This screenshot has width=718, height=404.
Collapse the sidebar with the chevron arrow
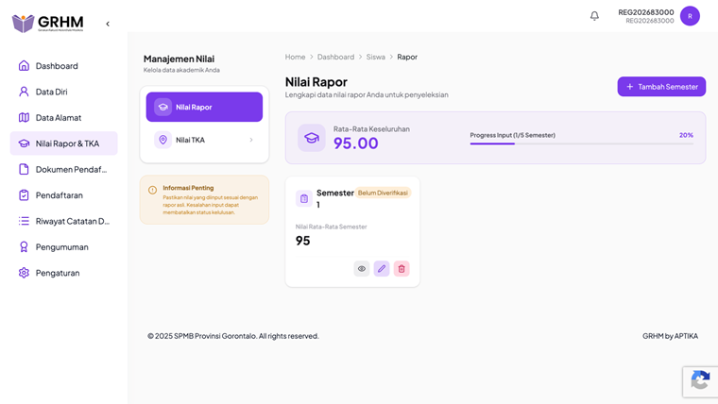(x=108, y=24)
